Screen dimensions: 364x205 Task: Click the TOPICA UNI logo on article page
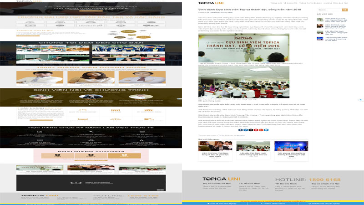211,3
